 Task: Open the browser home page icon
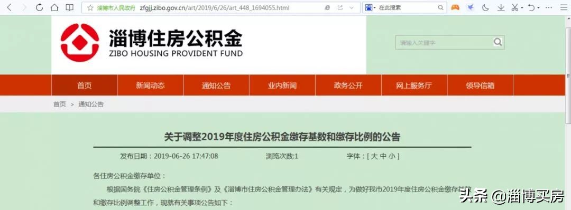(x=54, y=7)
